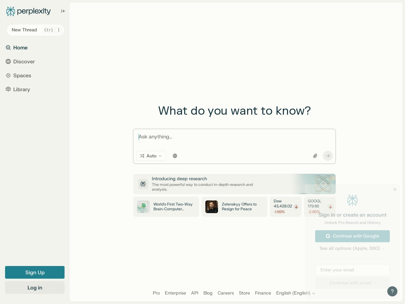Click the deep research banner icon
The image size is (405, 304).
pyautogui.click(x=143, y=184)
